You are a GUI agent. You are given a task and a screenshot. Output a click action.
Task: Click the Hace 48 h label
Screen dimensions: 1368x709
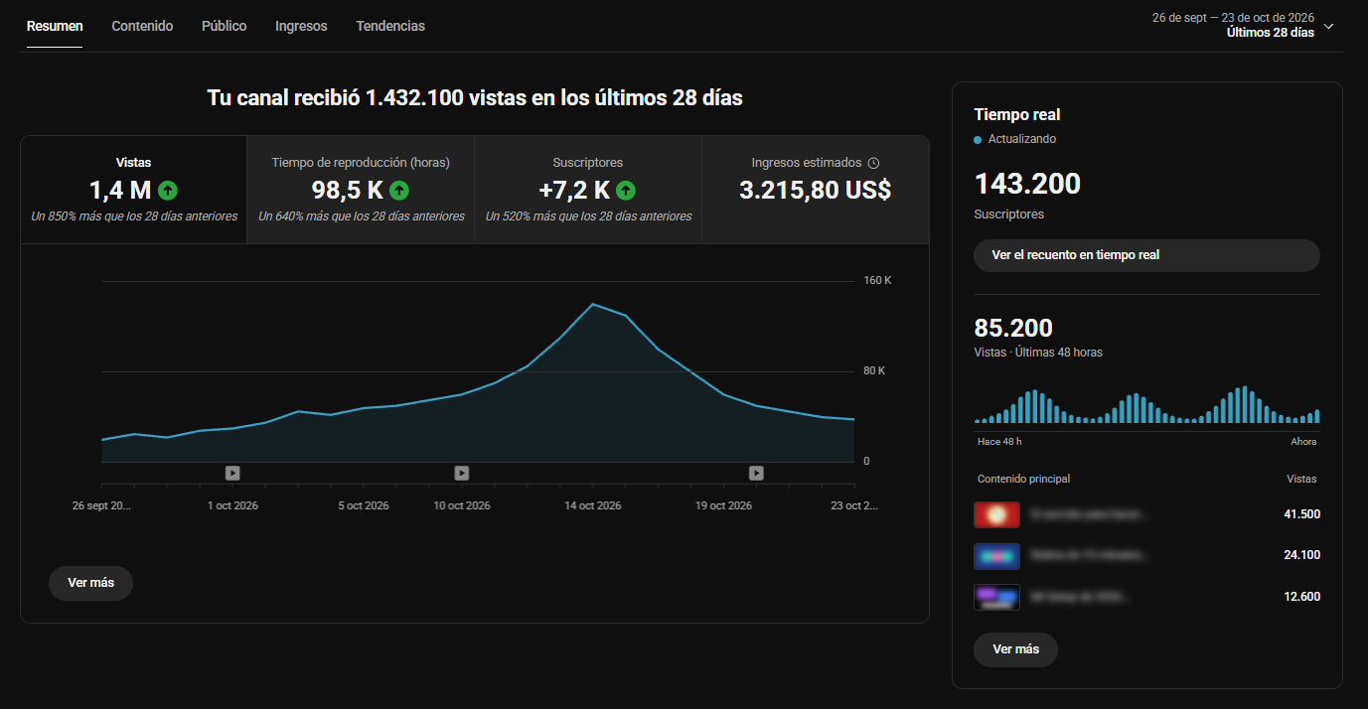tap(999, 442)
